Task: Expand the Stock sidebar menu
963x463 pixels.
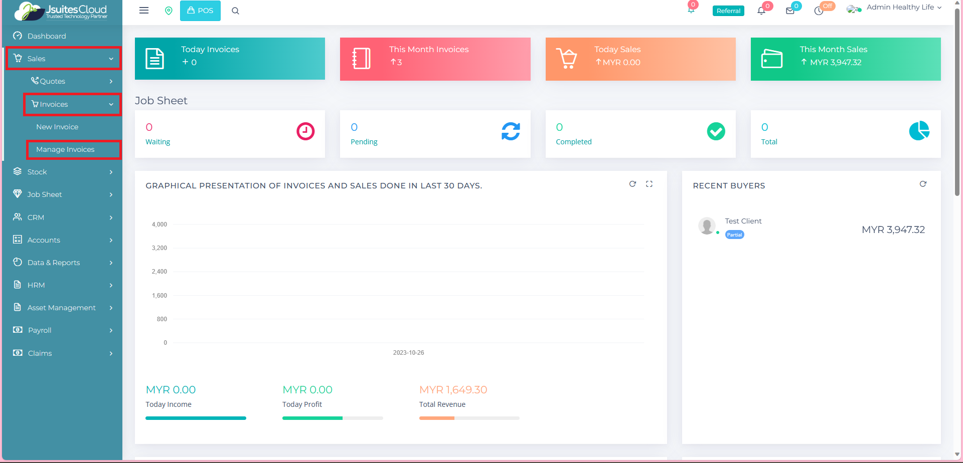Action: coord(64,172)
